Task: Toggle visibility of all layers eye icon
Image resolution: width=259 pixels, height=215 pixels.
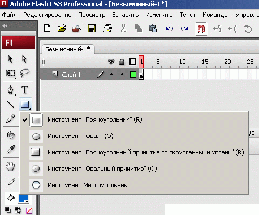Action: 111,62
